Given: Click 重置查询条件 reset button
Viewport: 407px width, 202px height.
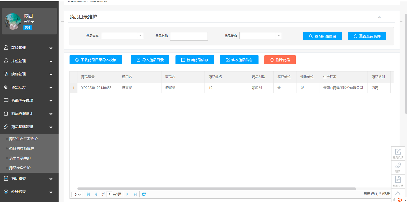Looking at the screenshot, I should (x=367, y=36).
